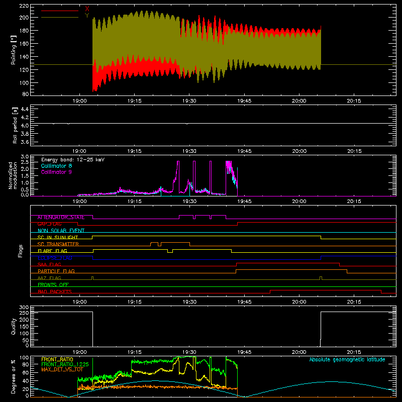Click the 140 tick on Pointing axis
402x402 pixels.
[24, 57]
